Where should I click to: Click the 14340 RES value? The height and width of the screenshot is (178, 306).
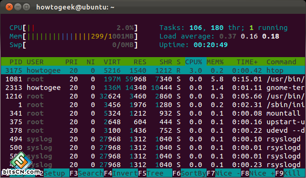coord(136,88)
